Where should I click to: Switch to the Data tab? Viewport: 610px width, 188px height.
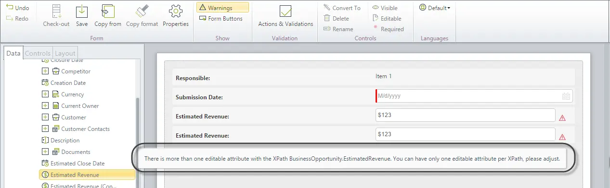pos(13,53)
